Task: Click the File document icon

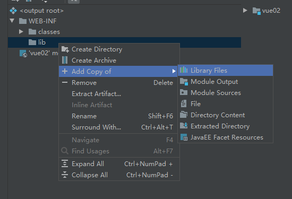Action: (x=184, y=103)
